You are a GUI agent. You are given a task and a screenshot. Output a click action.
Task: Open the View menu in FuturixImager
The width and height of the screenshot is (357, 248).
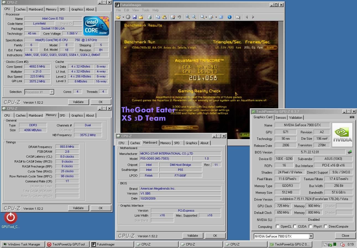click(x=136, y=10)
